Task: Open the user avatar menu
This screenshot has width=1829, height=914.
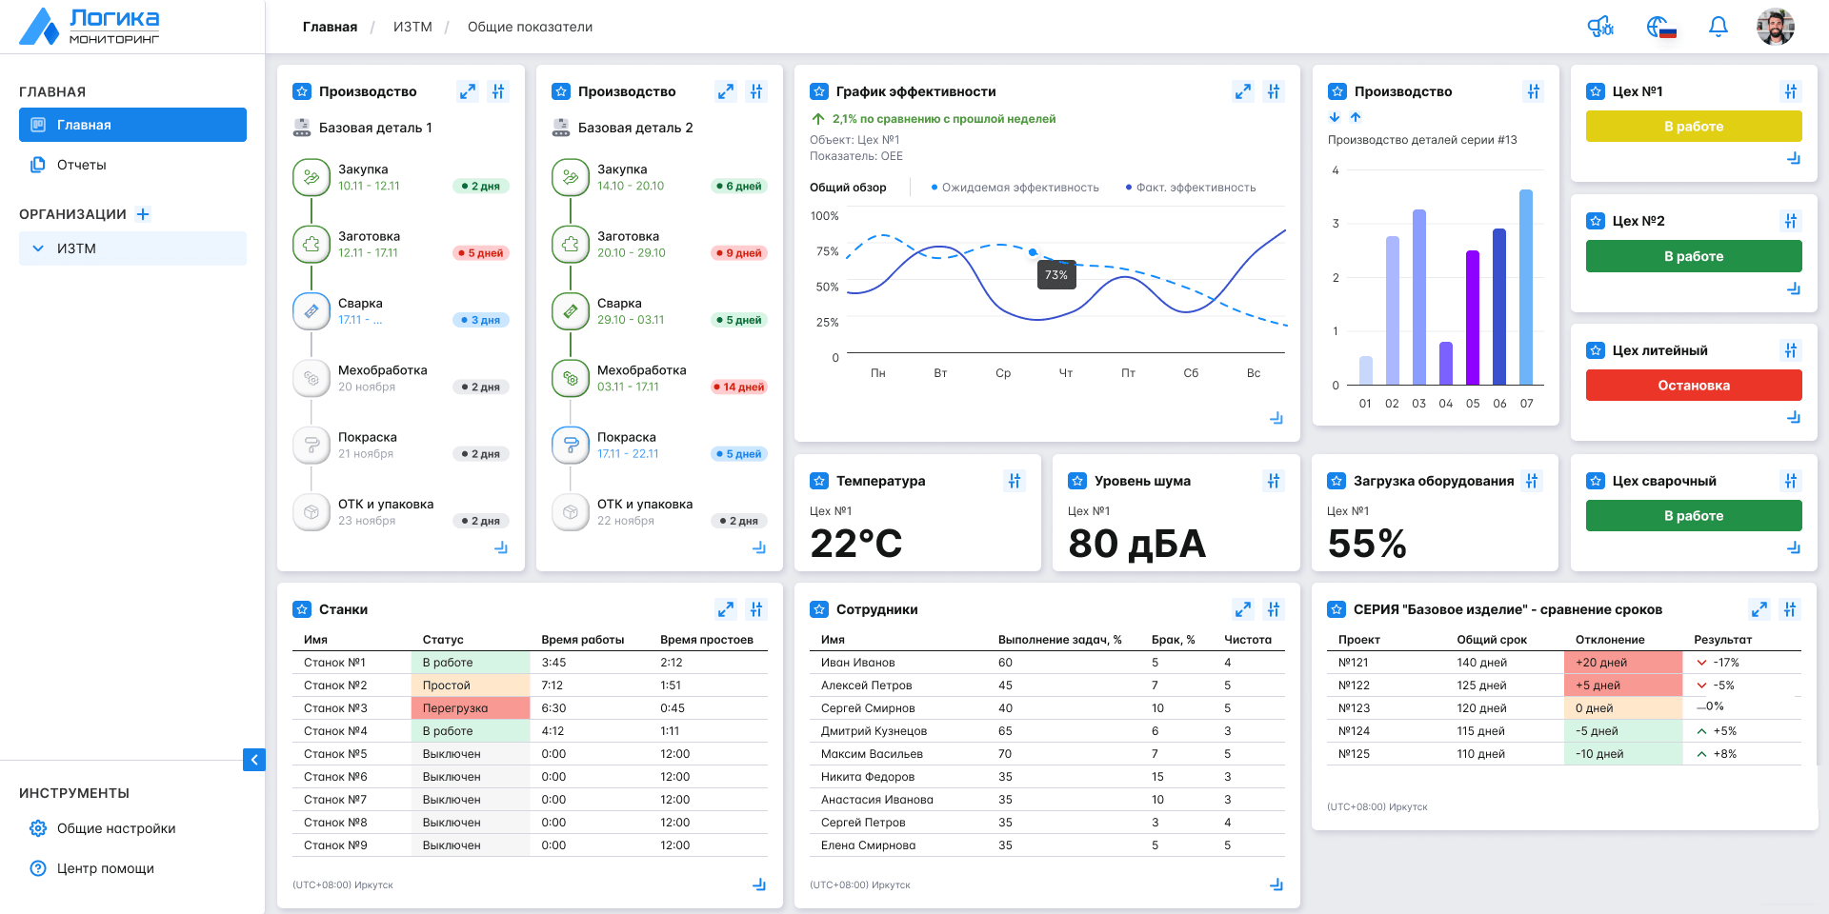Action: (x=1775, y=27)
